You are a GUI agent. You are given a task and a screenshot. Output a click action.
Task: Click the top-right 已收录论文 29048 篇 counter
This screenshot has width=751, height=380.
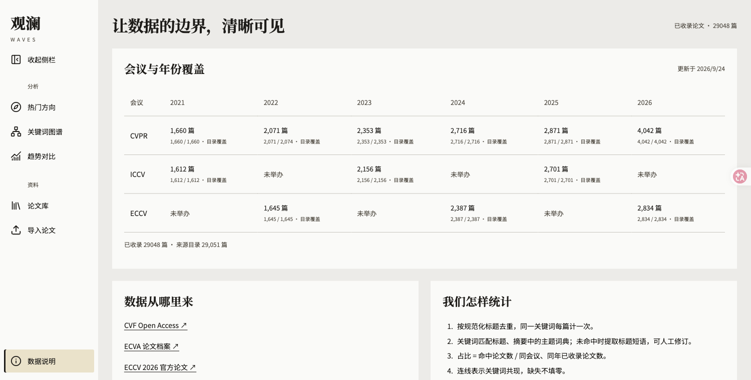coord(705,25)
